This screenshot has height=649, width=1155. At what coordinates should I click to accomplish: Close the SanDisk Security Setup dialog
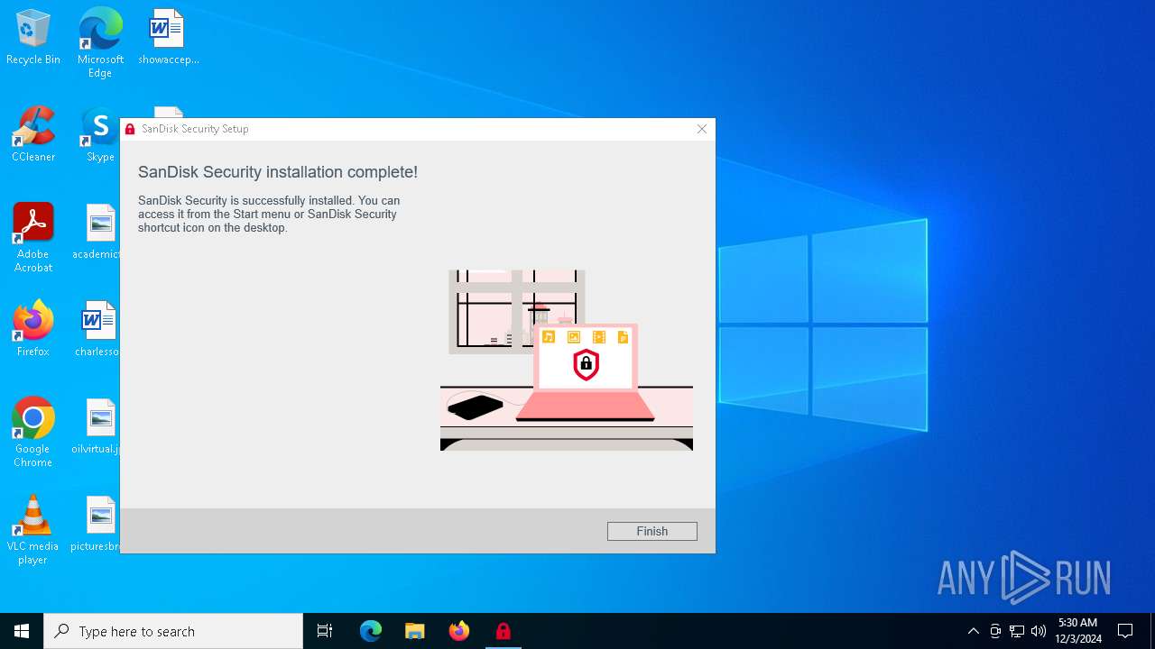coord(702,129)
